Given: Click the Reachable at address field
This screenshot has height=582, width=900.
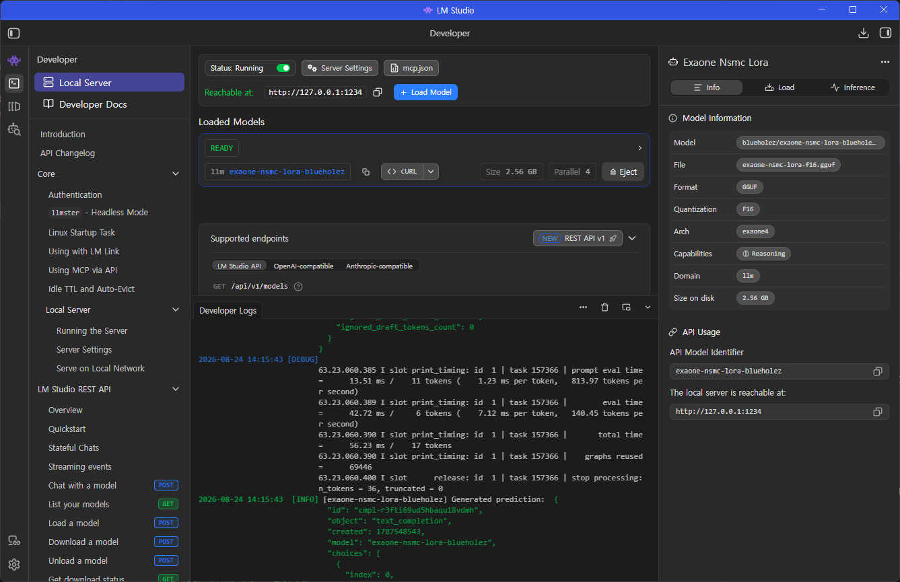Looking at the screenshot, I should pyautogui.click(x=316, y=92).
